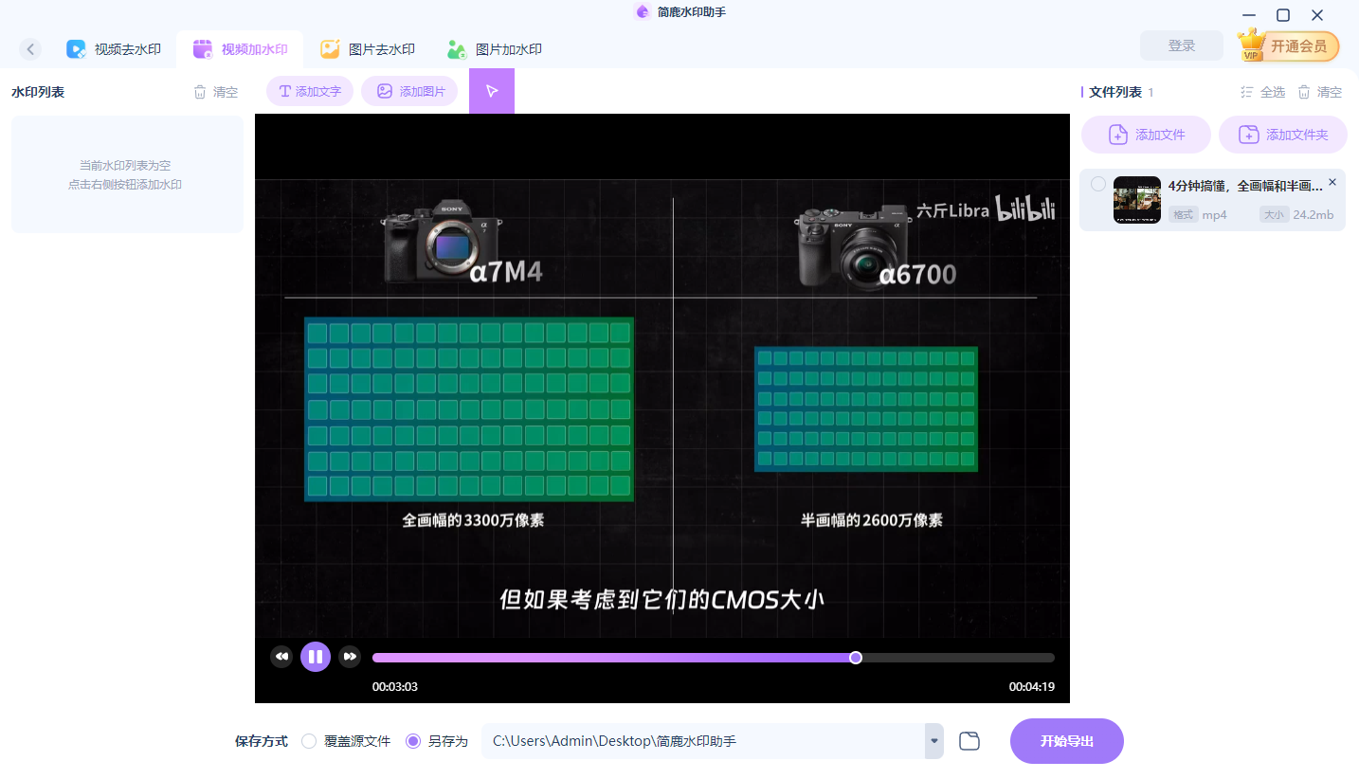Remove the mp4 file with its × icon
The image size is (1359, 779).
(1332, 182)
